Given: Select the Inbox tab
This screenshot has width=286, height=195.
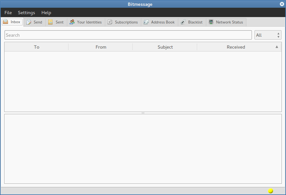Looking at the screenshot, I should pyautogui.click(x=12, y=22).
